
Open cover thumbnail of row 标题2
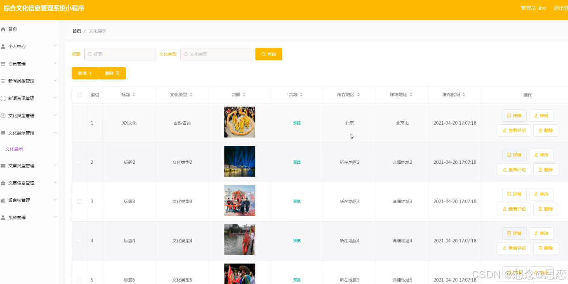(240, 161)
